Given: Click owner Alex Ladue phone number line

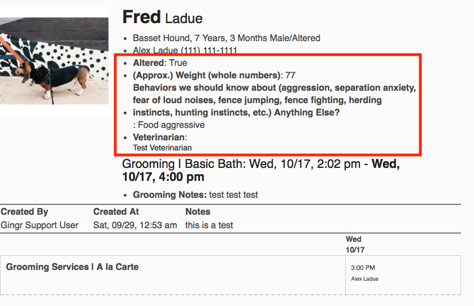Looking at the screenshot, I should [x=185, y=51].
